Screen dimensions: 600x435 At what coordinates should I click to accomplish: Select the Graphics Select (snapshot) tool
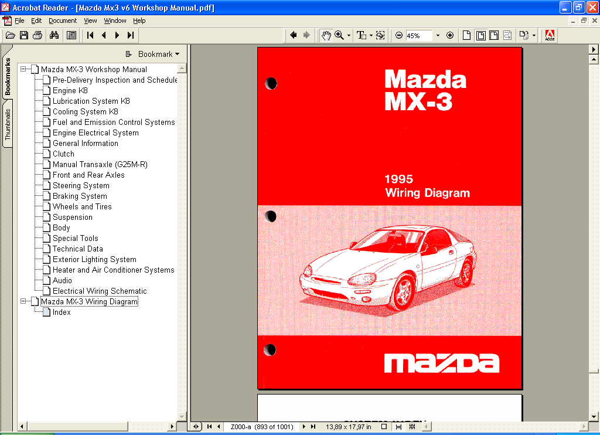[x=380, y=36]
